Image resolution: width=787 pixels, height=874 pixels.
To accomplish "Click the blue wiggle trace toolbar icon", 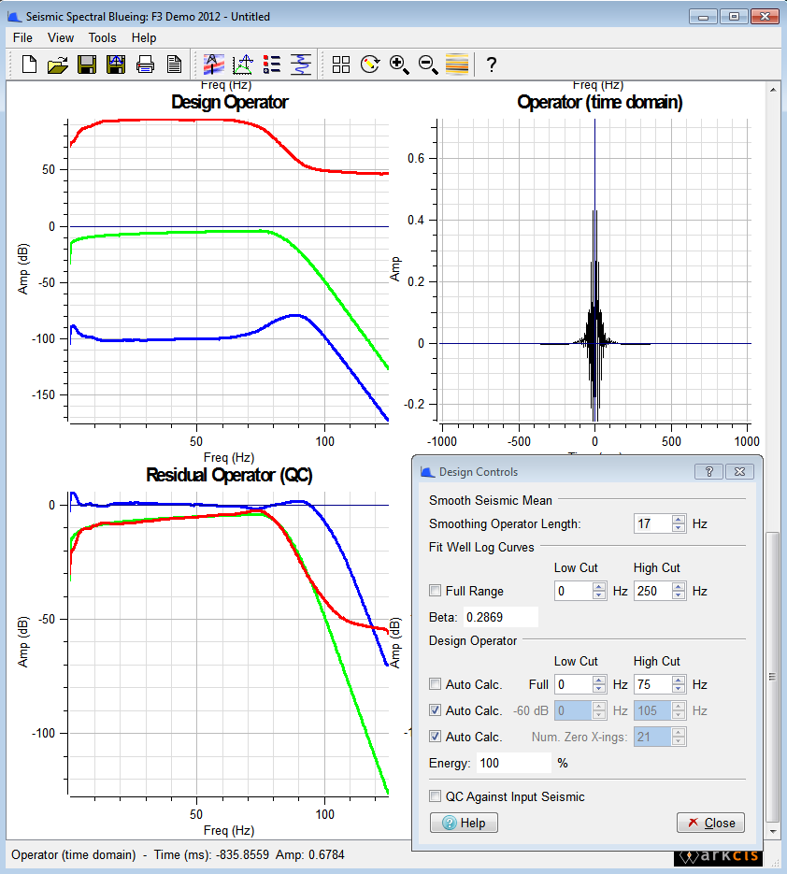I will point(301,64).
